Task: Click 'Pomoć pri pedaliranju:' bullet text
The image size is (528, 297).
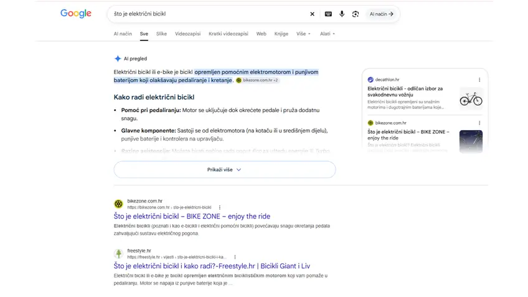Action: pyautogui.click(x=151, y=110)
